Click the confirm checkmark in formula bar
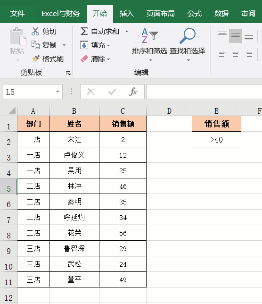The width and height of the screenshot is (262, 304). (112, 92)
